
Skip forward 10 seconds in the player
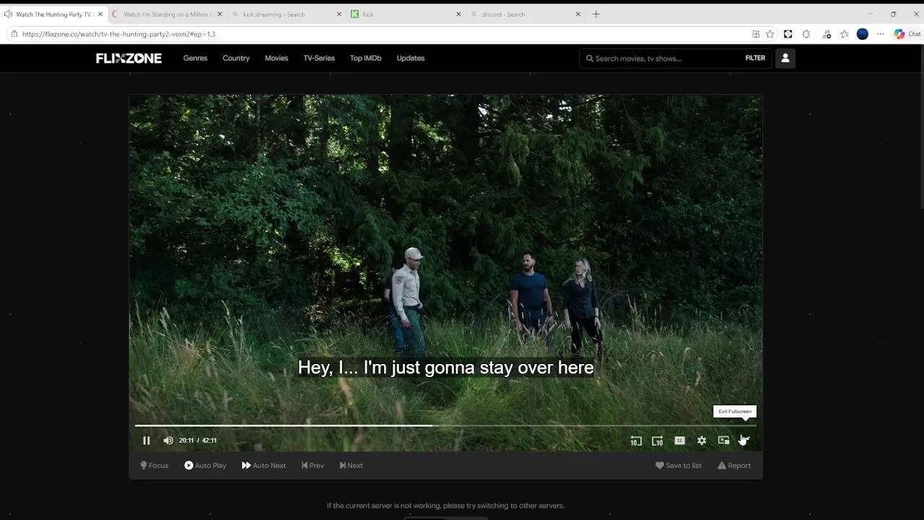[657, 441]
